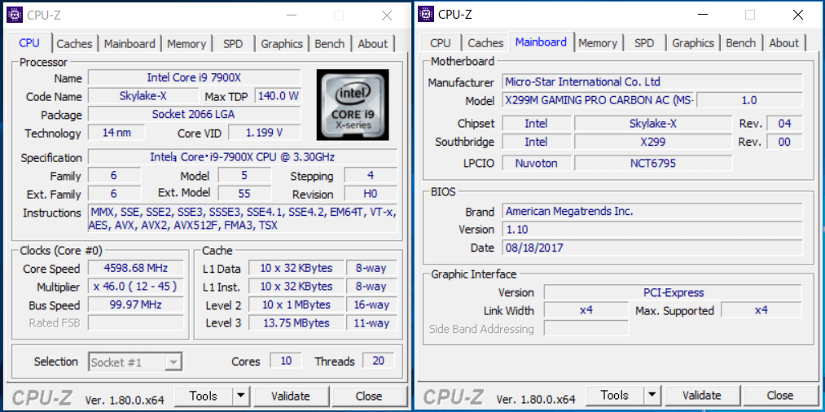Open Memory tab in right window

pyautogui.click(x=598, y=42)
